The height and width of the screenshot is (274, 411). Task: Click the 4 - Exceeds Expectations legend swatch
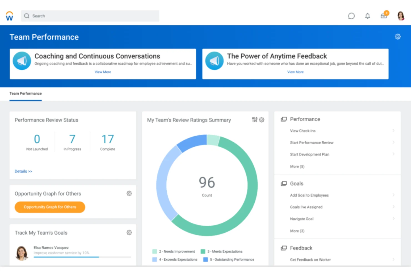click(x=155, y=260)
